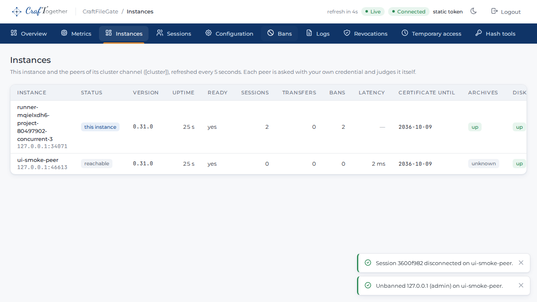
Task: Click the checkmark icon on Unbanned toast
Action: (368, 286)
